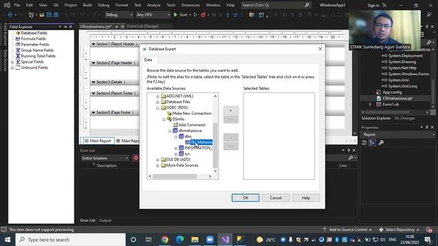Click Cancel in Database Expert
Image resolution: width=438 pixels, height=246 pixels.
tap(276, 197)
